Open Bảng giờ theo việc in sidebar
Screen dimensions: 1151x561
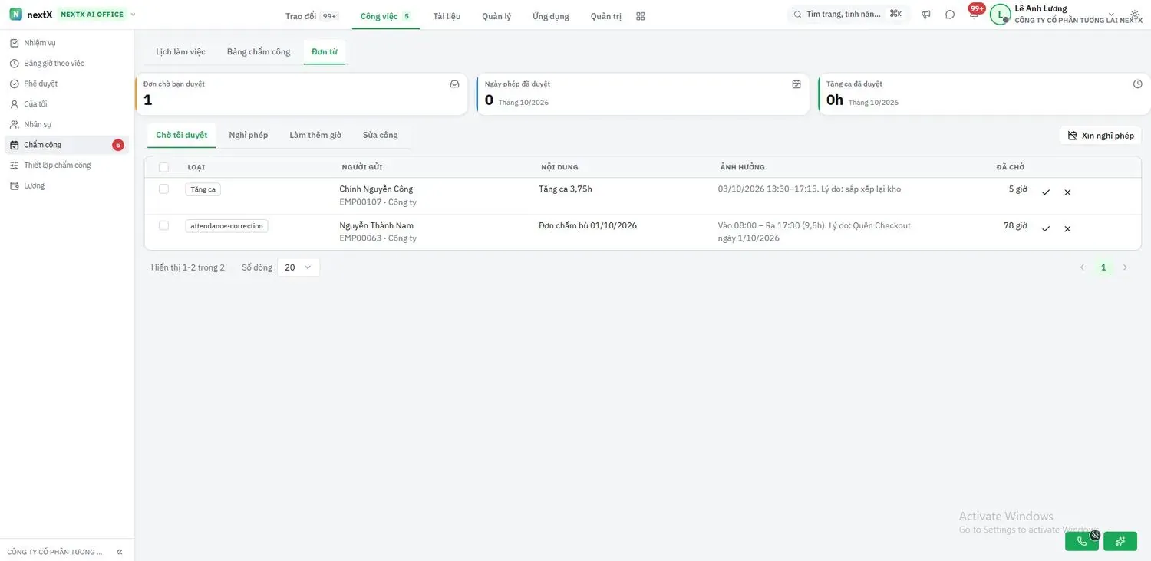pos(67,64)
